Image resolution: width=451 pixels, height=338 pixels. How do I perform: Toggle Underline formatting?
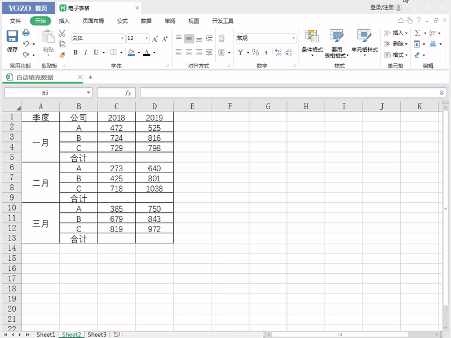tap(96, 52)
